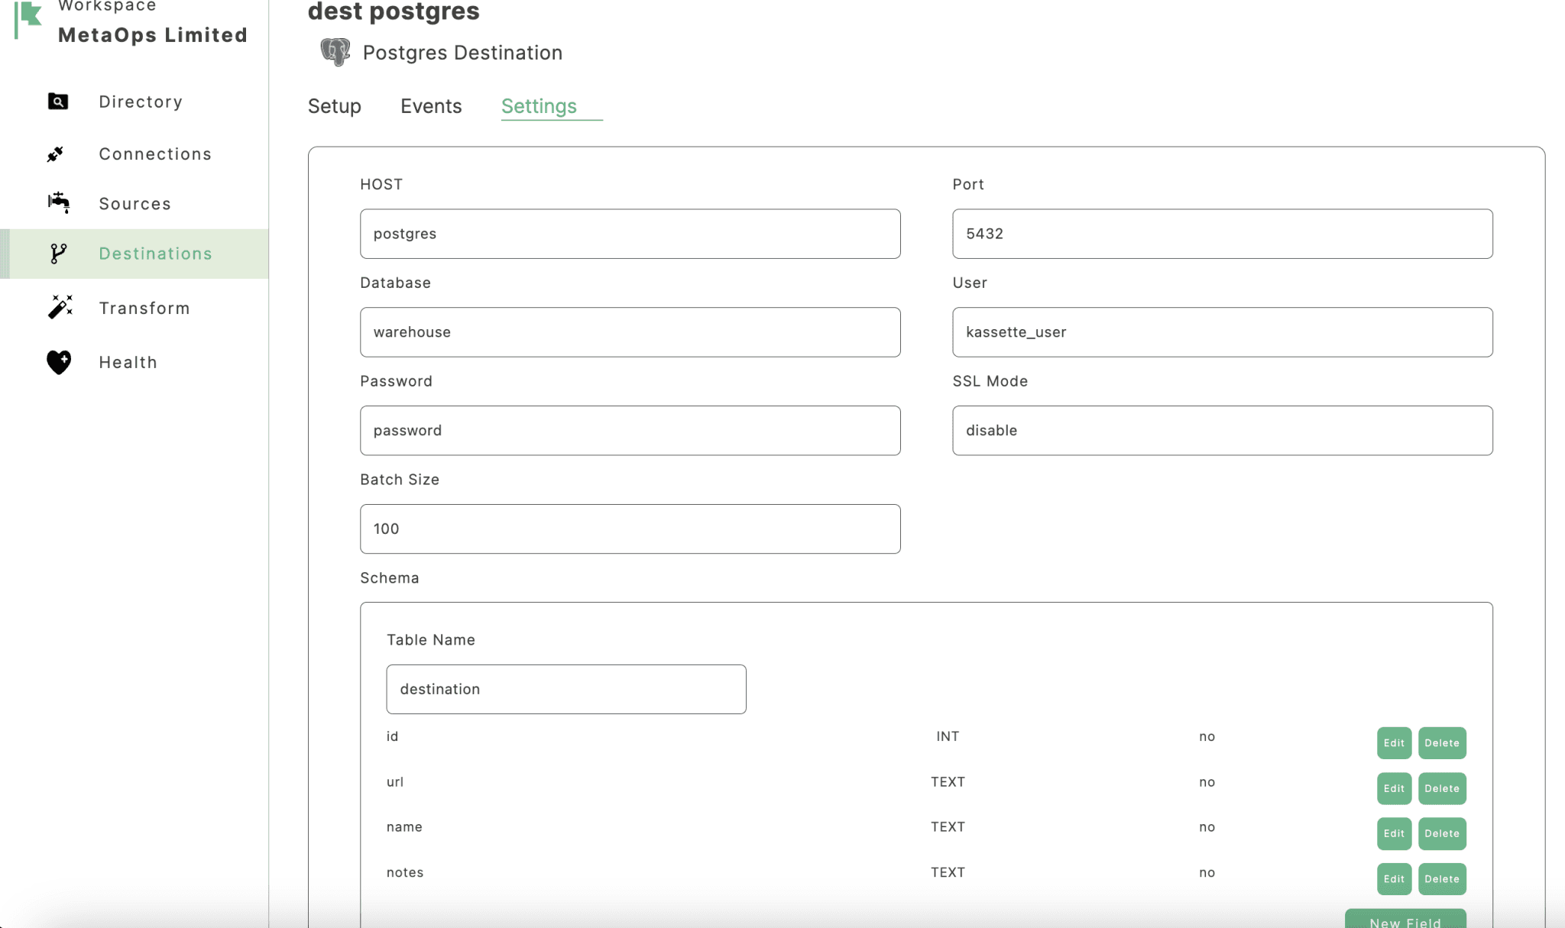Focus the Batch Size field
Screen dimensions: 1565x928
point(630,529)
